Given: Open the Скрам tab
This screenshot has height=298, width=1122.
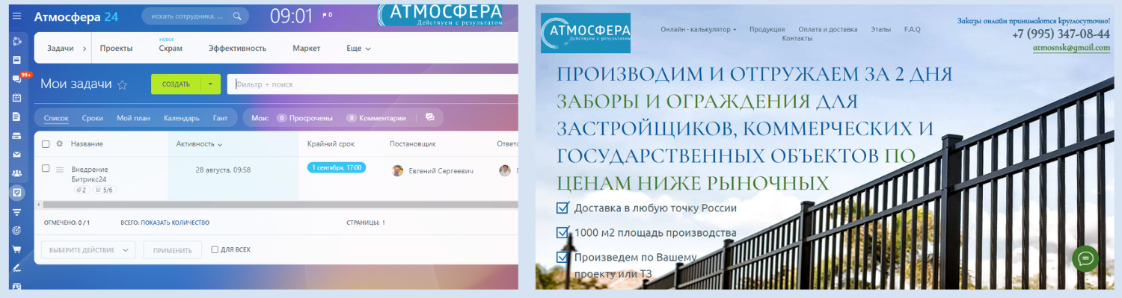Looking at the screenshot, I should (171, 49).
